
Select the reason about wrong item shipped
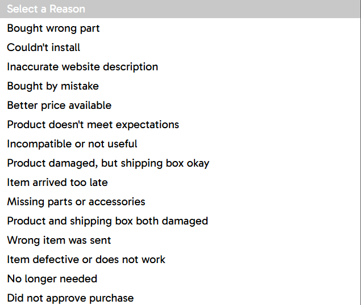180,240
